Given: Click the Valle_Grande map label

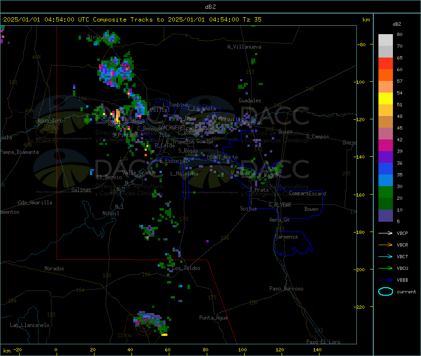Looking at the screenshot, I should (139, 173).
